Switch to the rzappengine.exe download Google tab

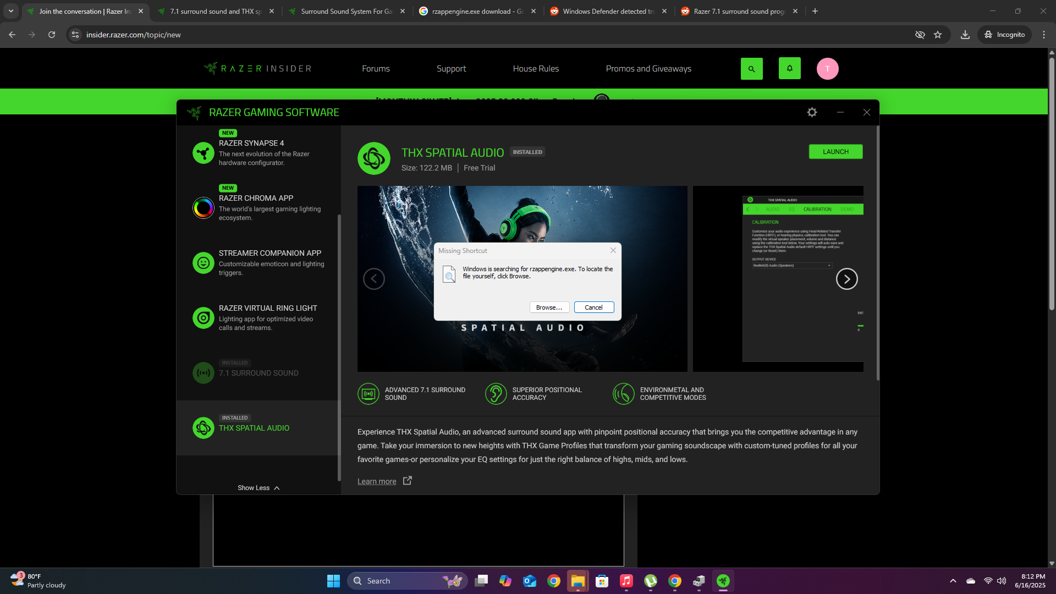coord(477,11)
